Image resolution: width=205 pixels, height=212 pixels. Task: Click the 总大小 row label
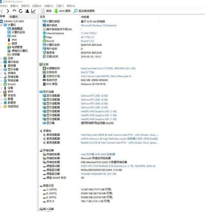pyautogui.click(x=50, y=201)
